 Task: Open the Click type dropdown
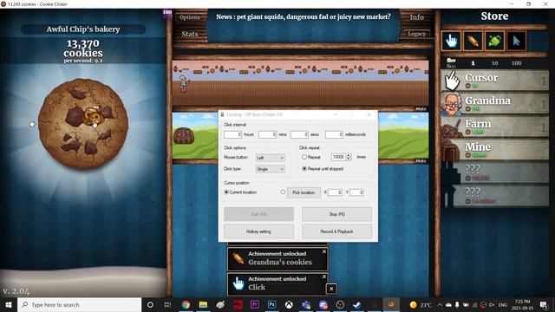[x=270, y=170]
